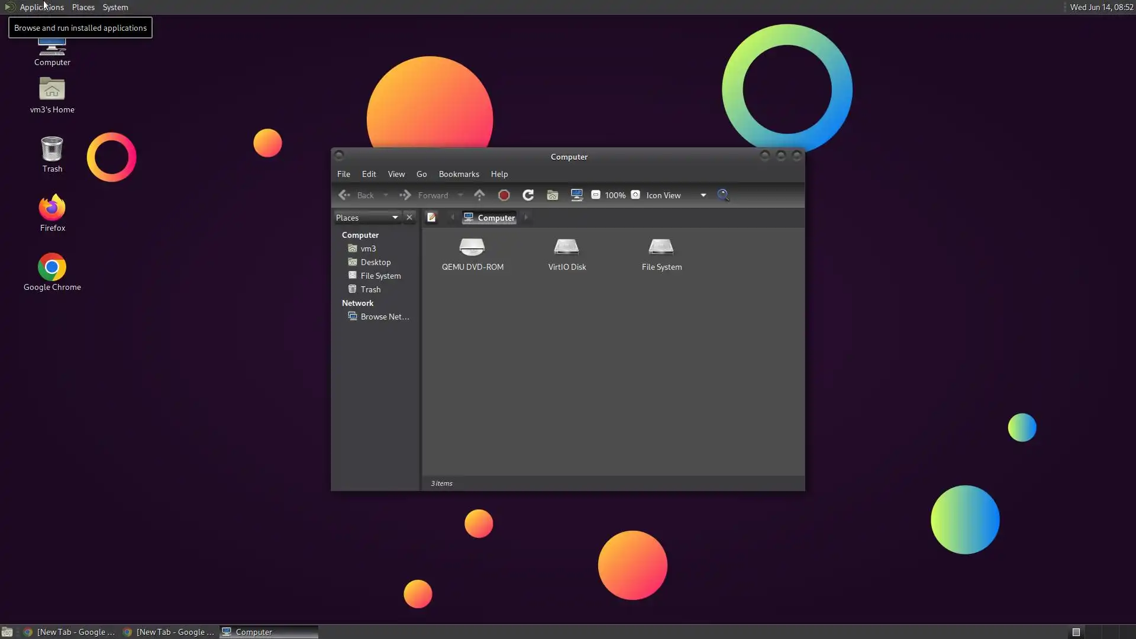This screenshot has width=1136, height=639.
Task: Open the View menu
Action: pos(396,174)
